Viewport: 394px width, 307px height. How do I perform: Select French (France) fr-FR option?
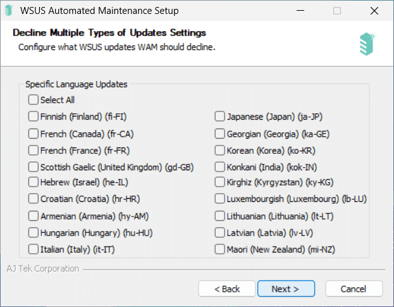33,151
